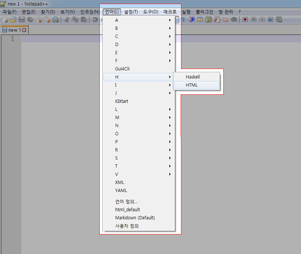Click the save-state icon on new 1 tab
Screen dimensions: 301x254
point(5,30)
